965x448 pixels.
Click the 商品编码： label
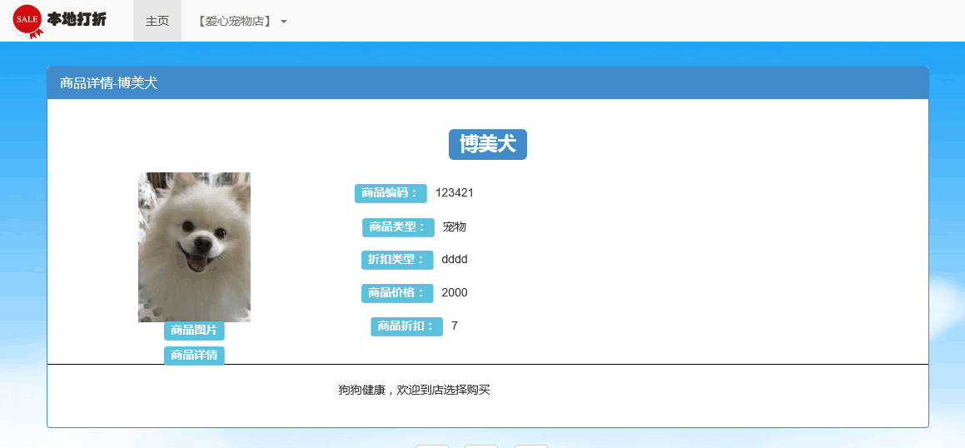pyautogui.click(x=390, y=193)
